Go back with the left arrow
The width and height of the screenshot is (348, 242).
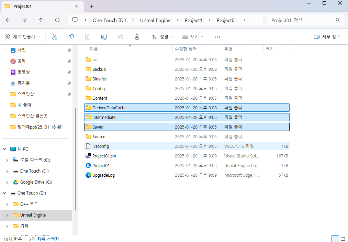click(x=8, y=20)
